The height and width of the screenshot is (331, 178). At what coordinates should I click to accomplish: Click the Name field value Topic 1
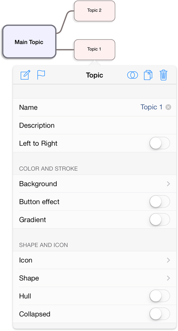click(x=151, y=107)
